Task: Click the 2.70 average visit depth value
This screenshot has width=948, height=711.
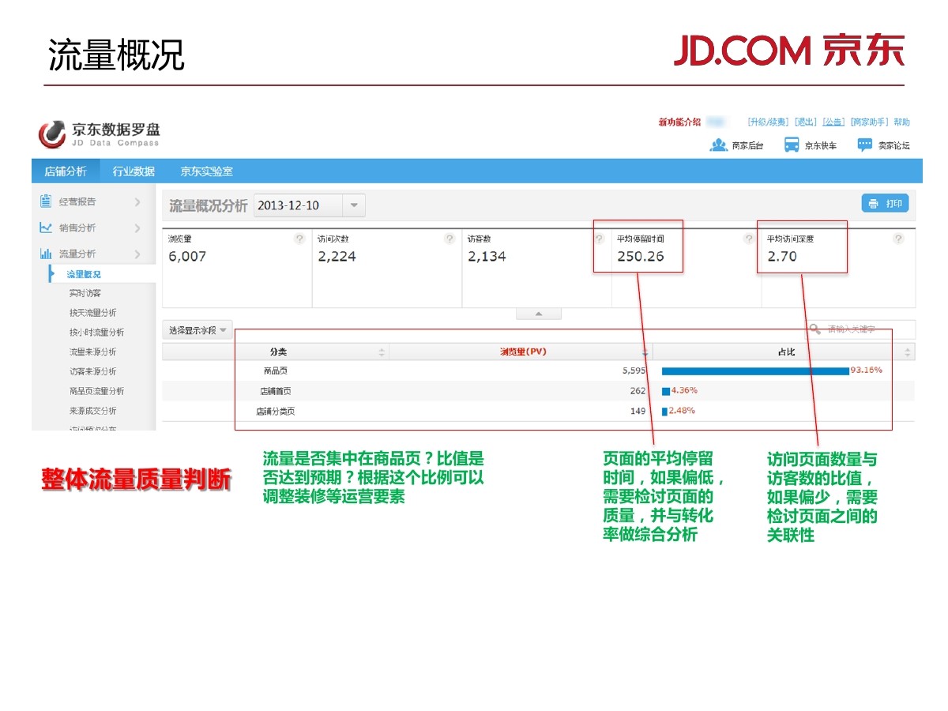Action: 782,257
